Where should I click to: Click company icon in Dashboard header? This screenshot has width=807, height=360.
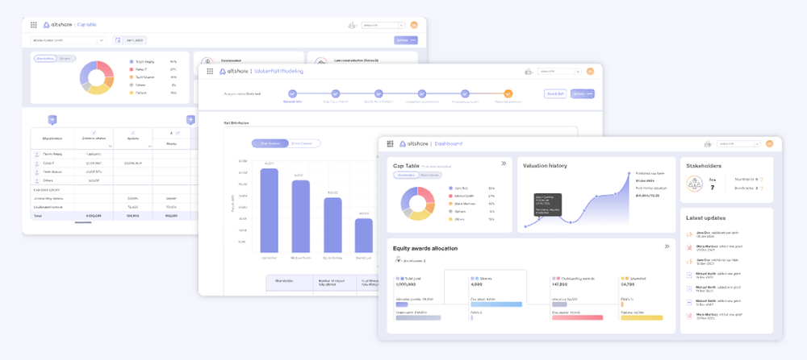(x=709, y=144)
